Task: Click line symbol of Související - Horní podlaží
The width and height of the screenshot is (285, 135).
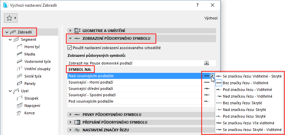Action: [x=207, y=82]
